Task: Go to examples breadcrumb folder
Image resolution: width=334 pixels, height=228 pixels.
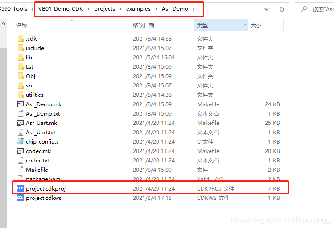Action: tap(138, 9)
